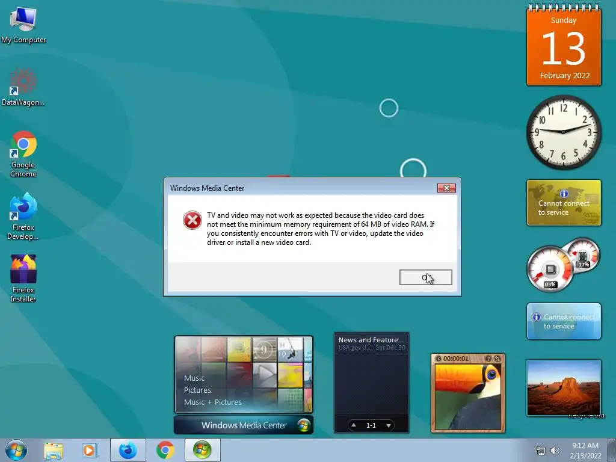
Task: Click the error message text in the dialog
Action: point(321,229)
